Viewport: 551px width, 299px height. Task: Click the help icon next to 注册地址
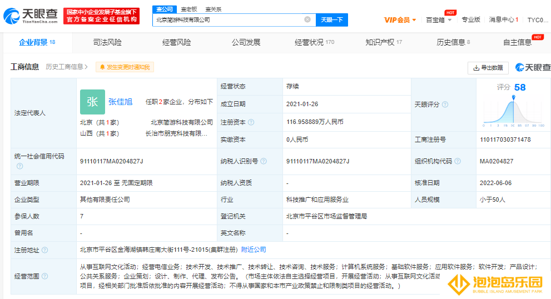44,250
